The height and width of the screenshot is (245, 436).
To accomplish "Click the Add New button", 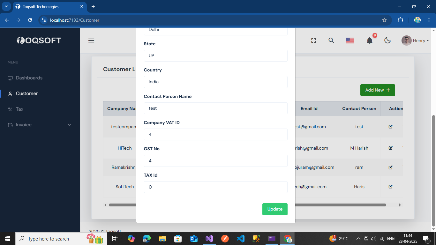I will pos(378,90).
